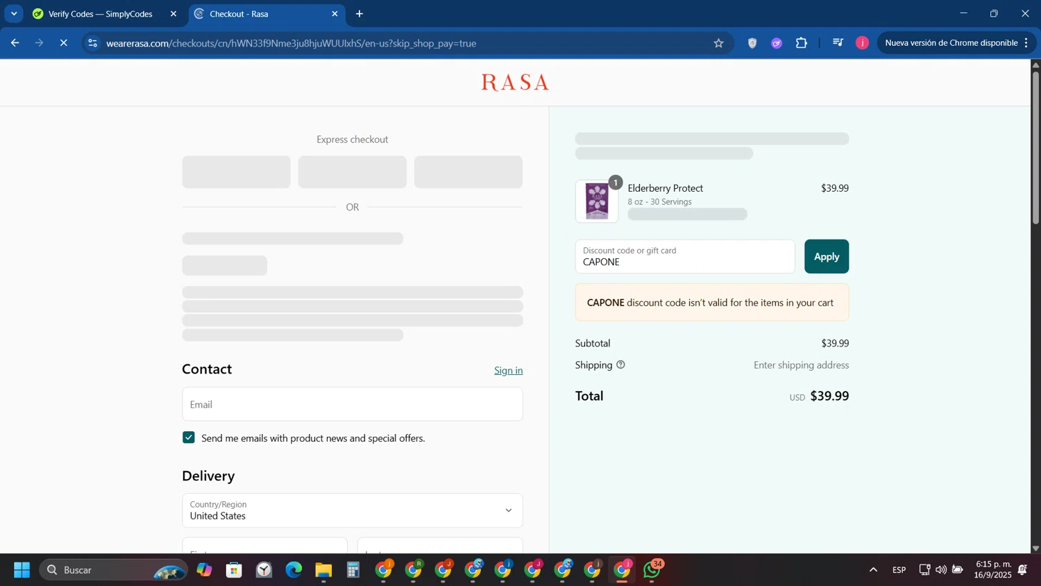Click the Enter shipping address text
The width and height of the screenshot is (1041, 586).
click(801, 365)
